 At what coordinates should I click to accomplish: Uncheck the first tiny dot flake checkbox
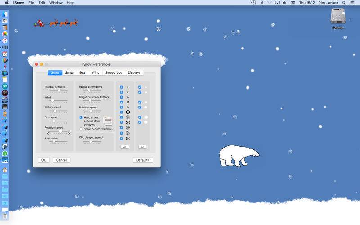coord(121,87)
